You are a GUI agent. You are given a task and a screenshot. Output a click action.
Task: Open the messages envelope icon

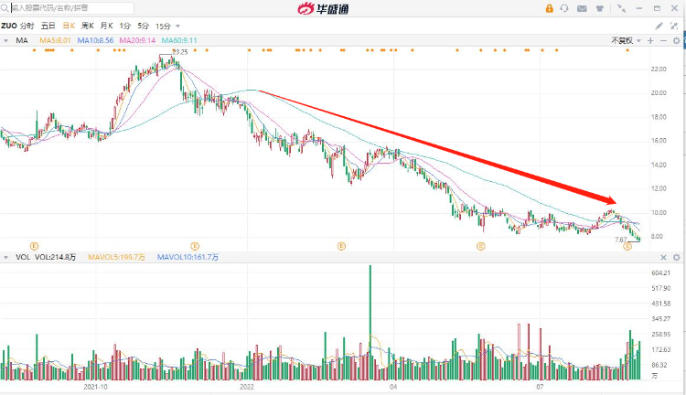tap(582, 8)
